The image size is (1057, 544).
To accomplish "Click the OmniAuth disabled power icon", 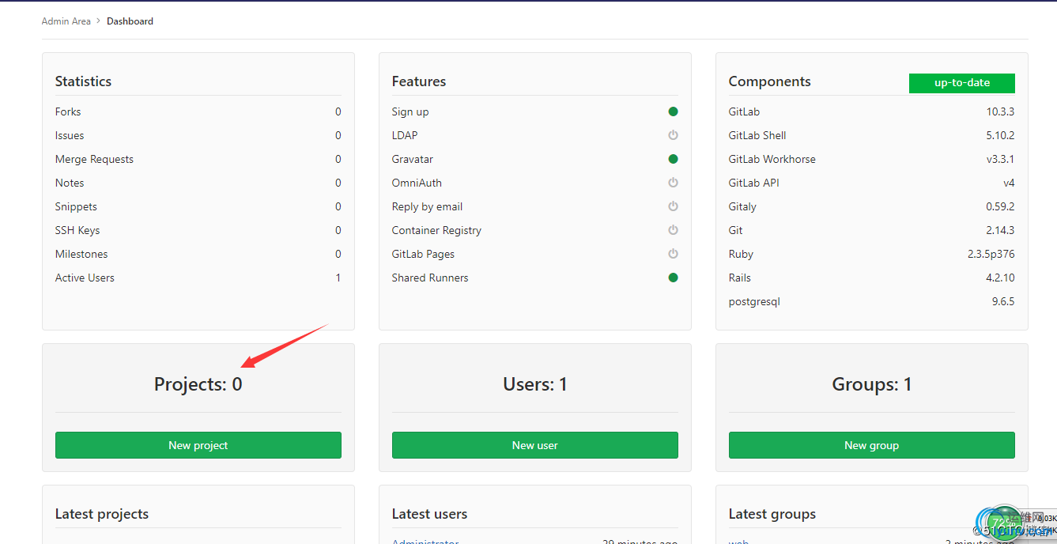I will coord(673,183).
